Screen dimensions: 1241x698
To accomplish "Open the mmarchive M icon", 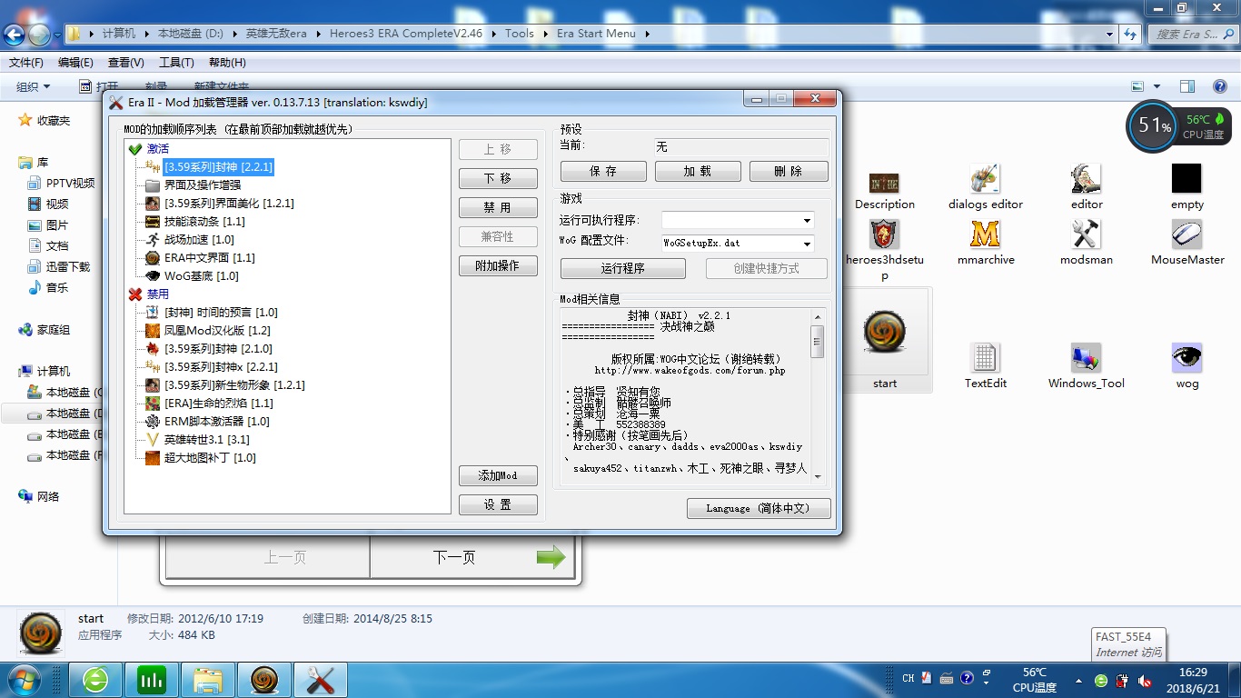I will tap(985, 234).
